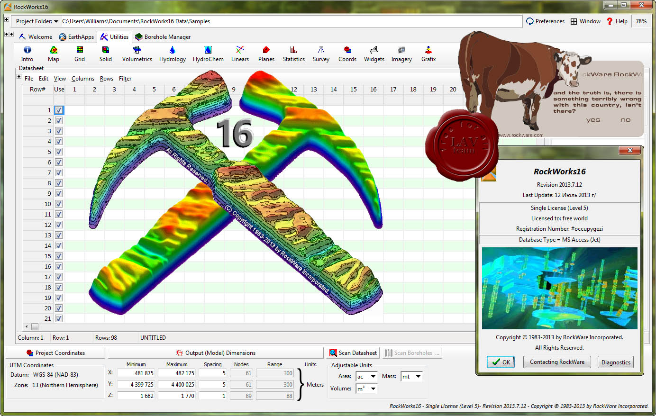Open Diagnostics from About dialog
656x416 pixels.
click(x=616, y=362)
